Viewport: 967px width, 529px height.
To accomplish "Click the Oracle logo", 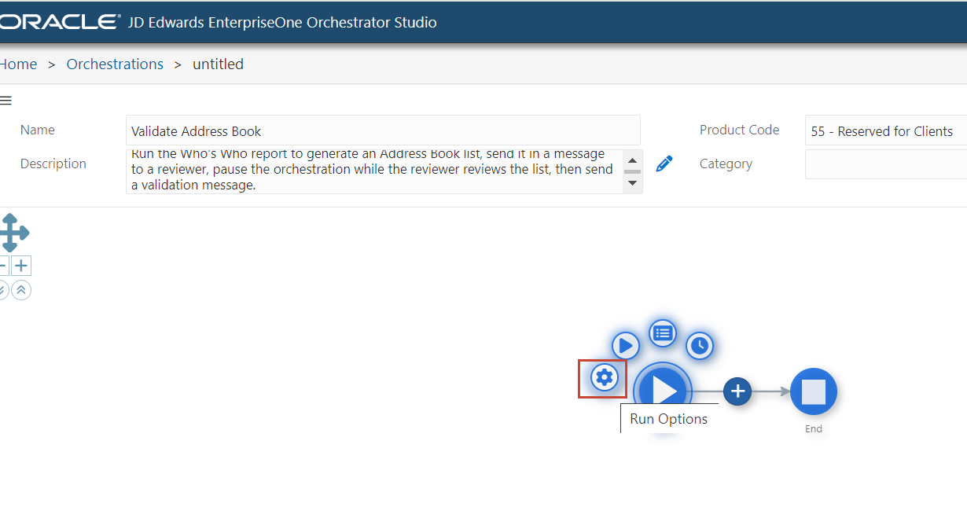I will click(59, 22).
